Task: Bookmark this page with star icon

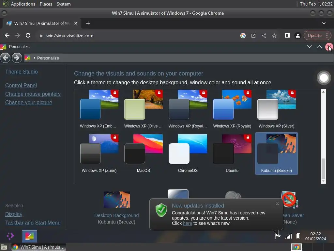Action: coord(274,36)
